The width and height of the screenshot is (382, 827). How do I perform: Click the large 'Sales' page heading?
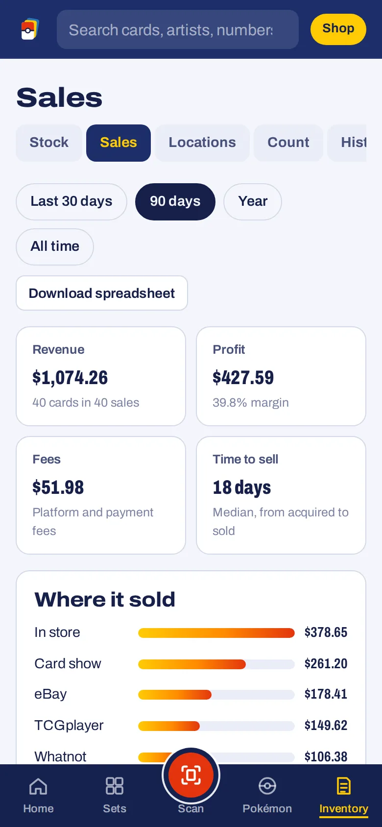click(x=59, y=97)
